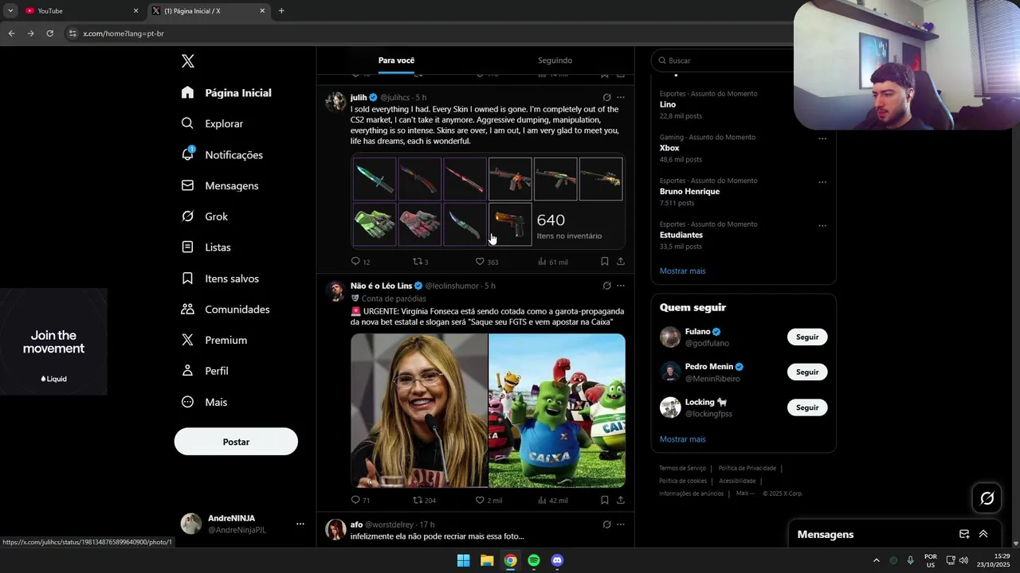Open more options on julih's post
This screenshot has width=1020, height=573.
pyautogui.click(x=621, y=97)
